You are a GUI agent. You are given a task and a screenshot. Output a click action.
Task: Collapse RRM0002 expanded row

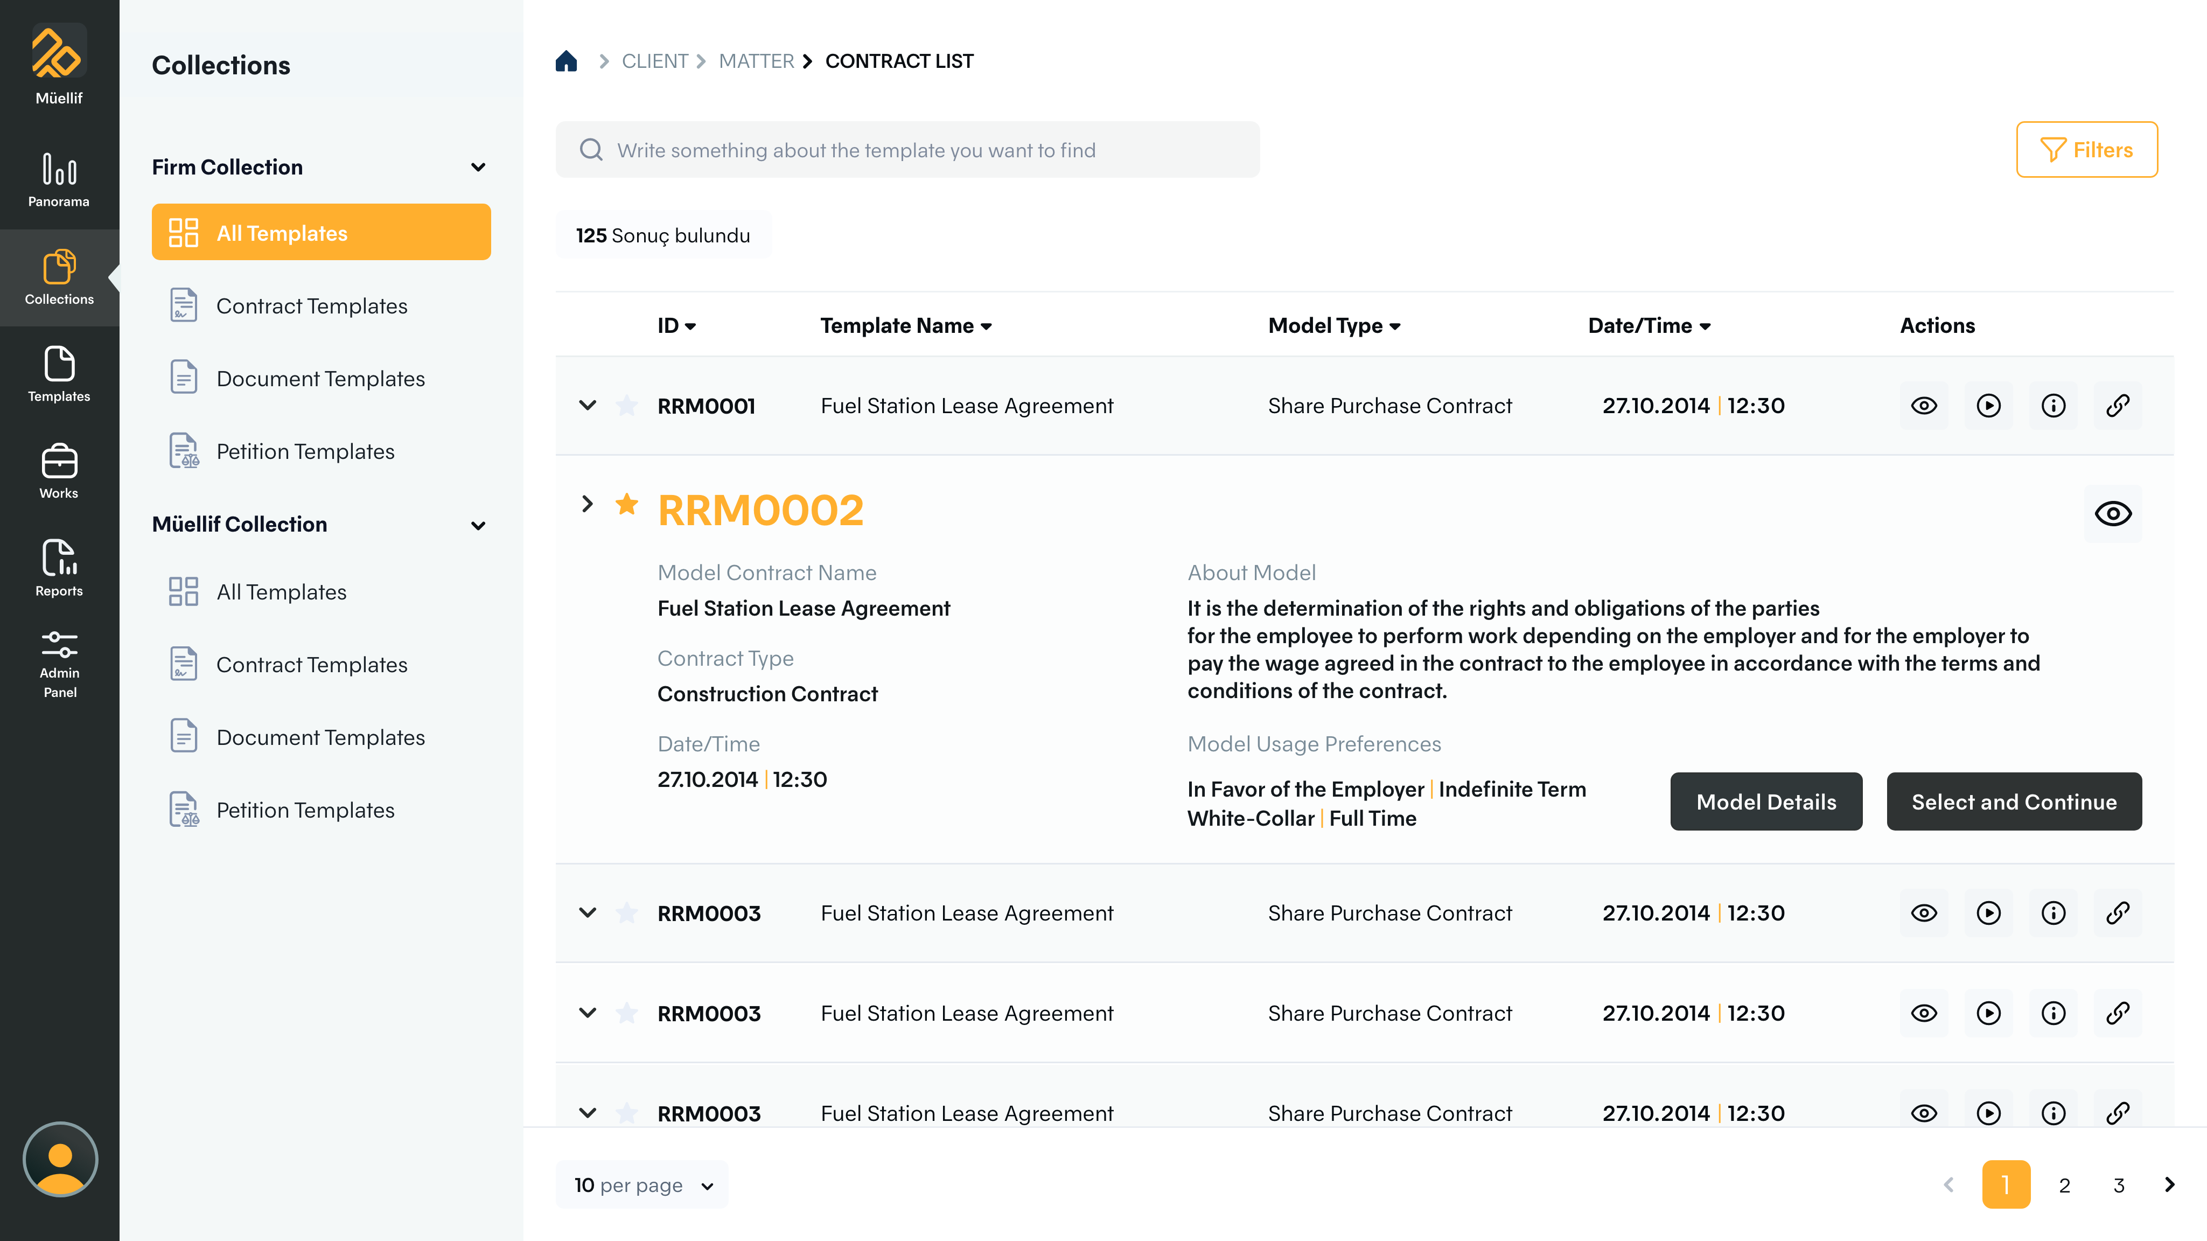(x=588, y=503)
